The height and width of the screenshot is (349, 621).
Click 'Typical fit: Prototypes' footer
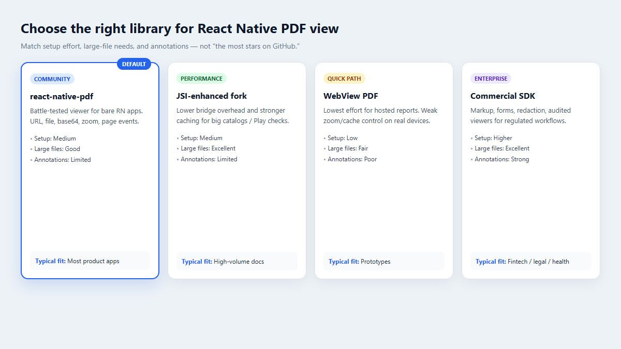point(384,261)
